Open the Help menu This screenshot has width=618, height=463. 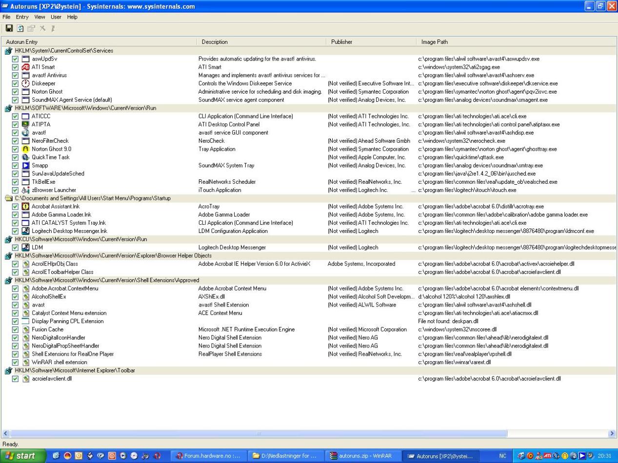(x=72, y=17)
